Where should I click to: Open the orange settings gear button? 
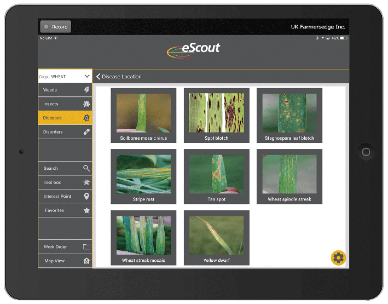pyautogui.click(x=338, y=258)
